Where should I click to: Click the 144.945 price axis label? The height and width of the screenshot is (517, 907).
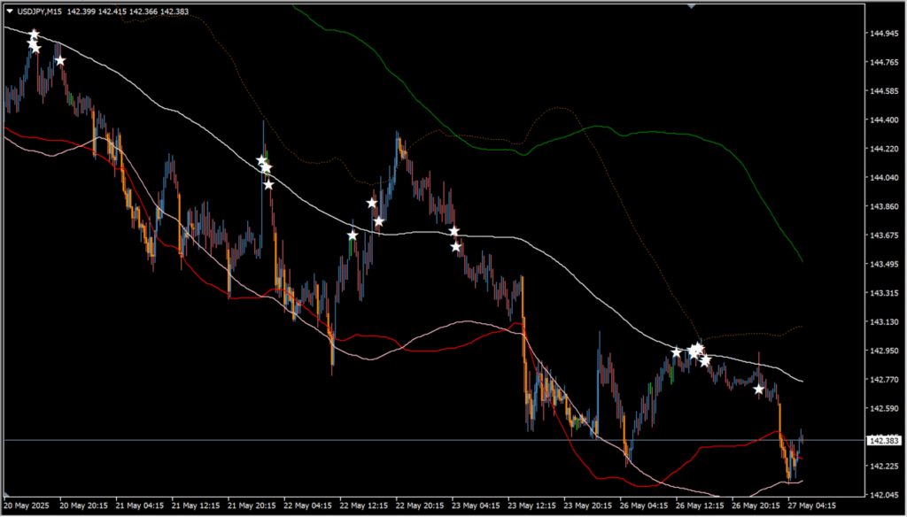point(884,34)
